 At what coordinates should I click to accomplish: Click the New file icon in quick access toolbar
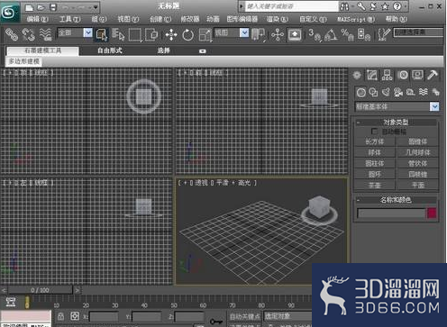pos(29,7)
